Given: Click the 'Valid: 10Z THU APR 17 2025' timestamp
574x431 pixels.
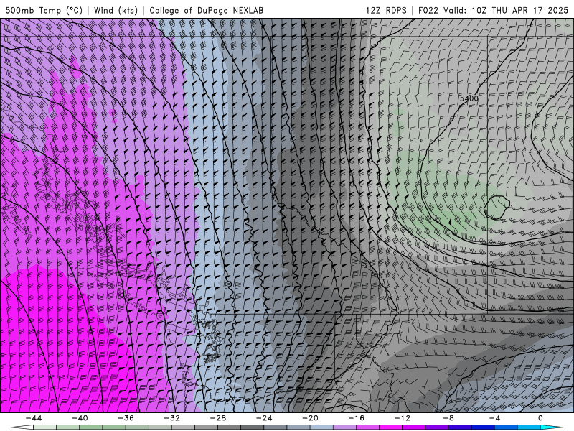Looking at the screenshot, I should coord(506,10).
